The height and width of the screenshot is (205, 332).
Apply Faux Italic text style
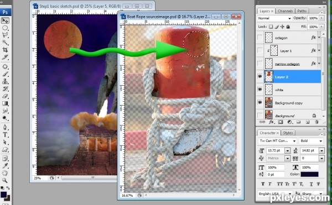[270, 184]
